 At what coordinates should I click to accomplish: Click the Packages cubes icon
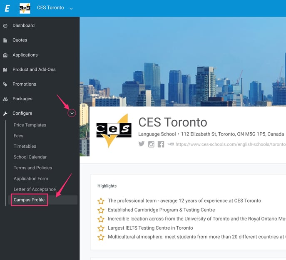(5, 99)
